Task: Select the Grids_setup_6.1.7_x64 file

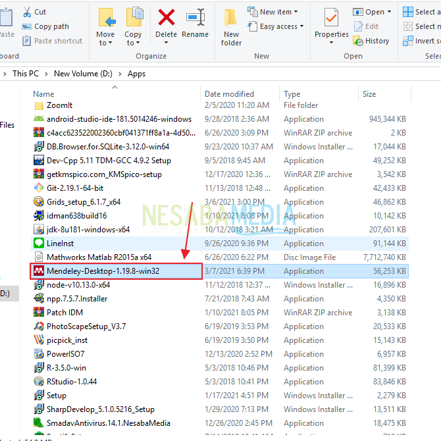Action: pyautogui.click(x=84, y=202)
